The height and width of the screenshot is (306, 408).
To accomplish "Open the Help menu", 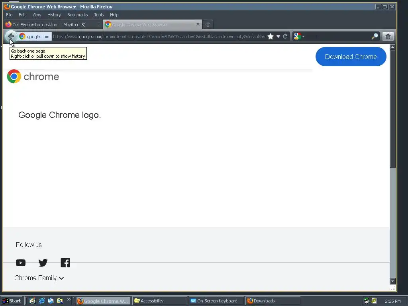I will point(114,15).
